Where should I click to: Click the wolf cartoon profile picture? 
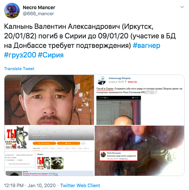(x=17, y=137)
